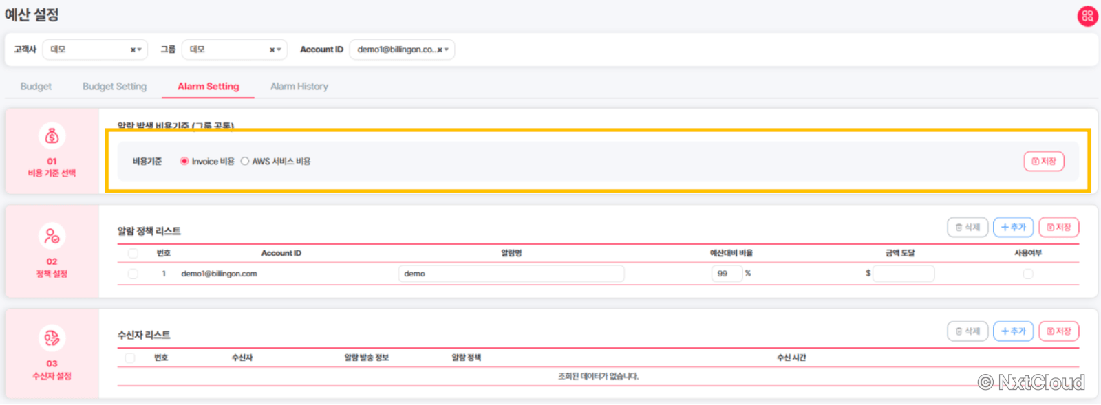1101x405 pixels.
Task: Tick the select-all checkbox in 수신자 리스트 header
Action: (129, 358)
